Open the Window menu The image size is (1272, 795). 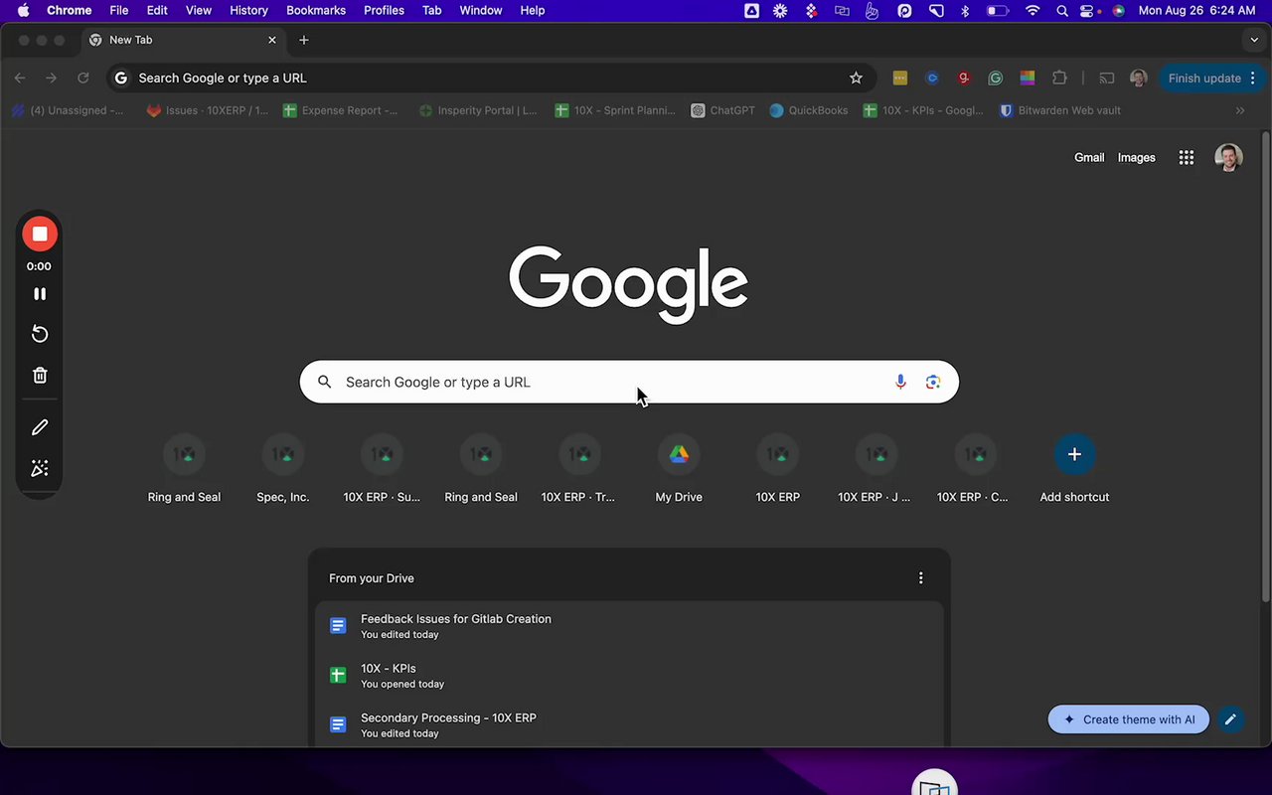tap(481, 10)
